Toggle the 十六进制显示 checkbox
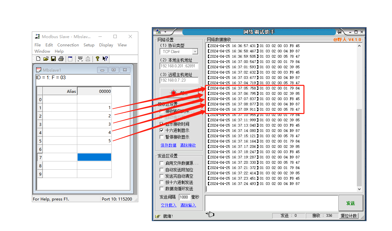This screenshot has width=392, height=231. 162,130
